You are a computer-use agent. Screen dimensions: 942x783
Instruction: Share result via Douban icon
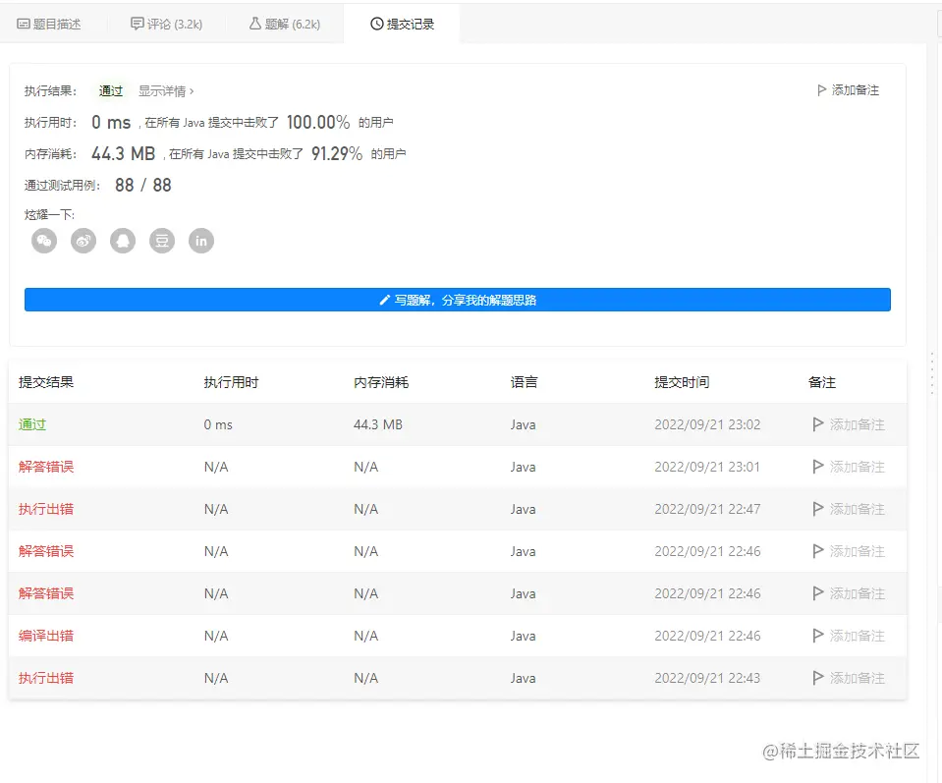click(162, 241)
